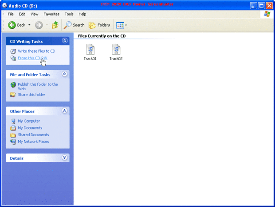The image size is (275, 207).
Task: Click the File and Folder Tasks header text
Action: [x=30, y=75]
